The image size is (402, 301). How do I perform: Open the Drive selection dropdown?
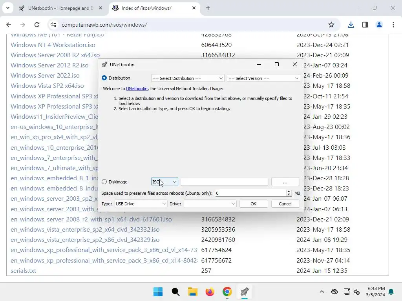[210, 204]
